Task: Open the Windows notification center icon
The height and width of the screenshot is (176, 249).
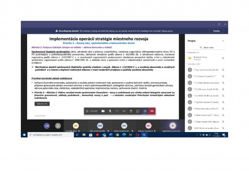Action: (x=224, y=135)
